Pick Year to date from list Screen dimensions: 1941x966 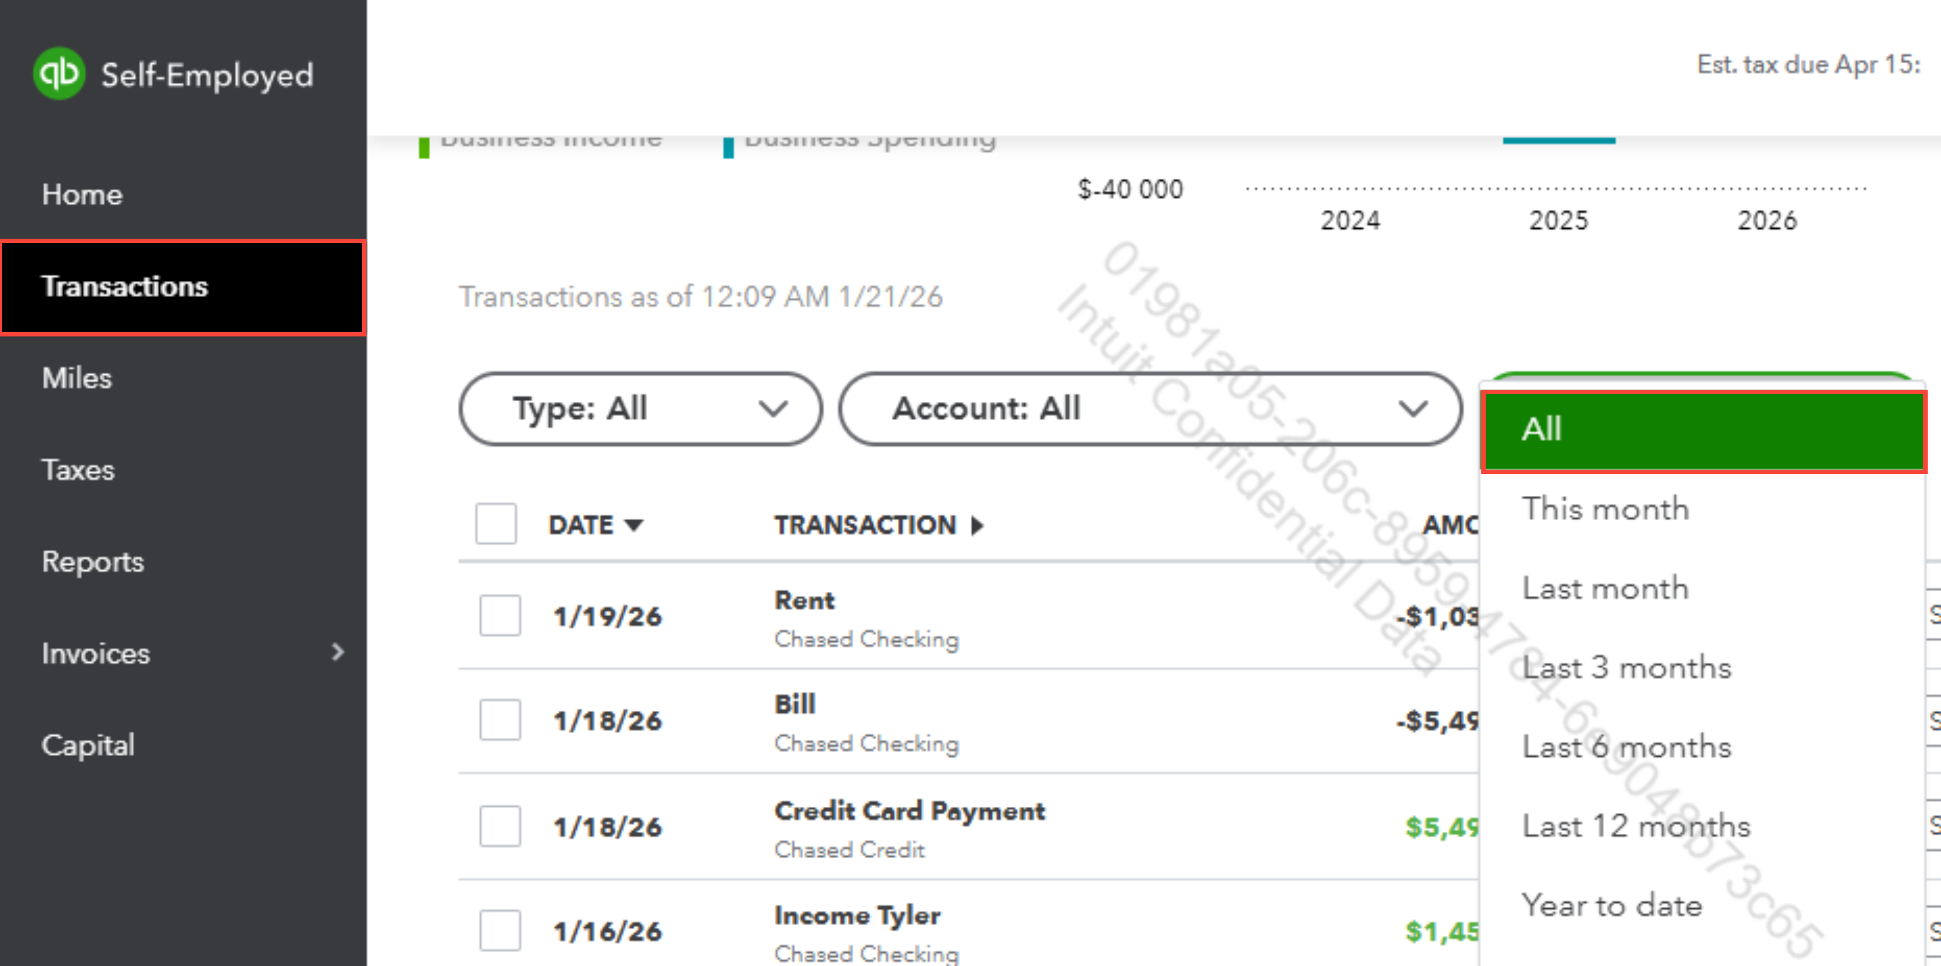tap(1611, 905)
